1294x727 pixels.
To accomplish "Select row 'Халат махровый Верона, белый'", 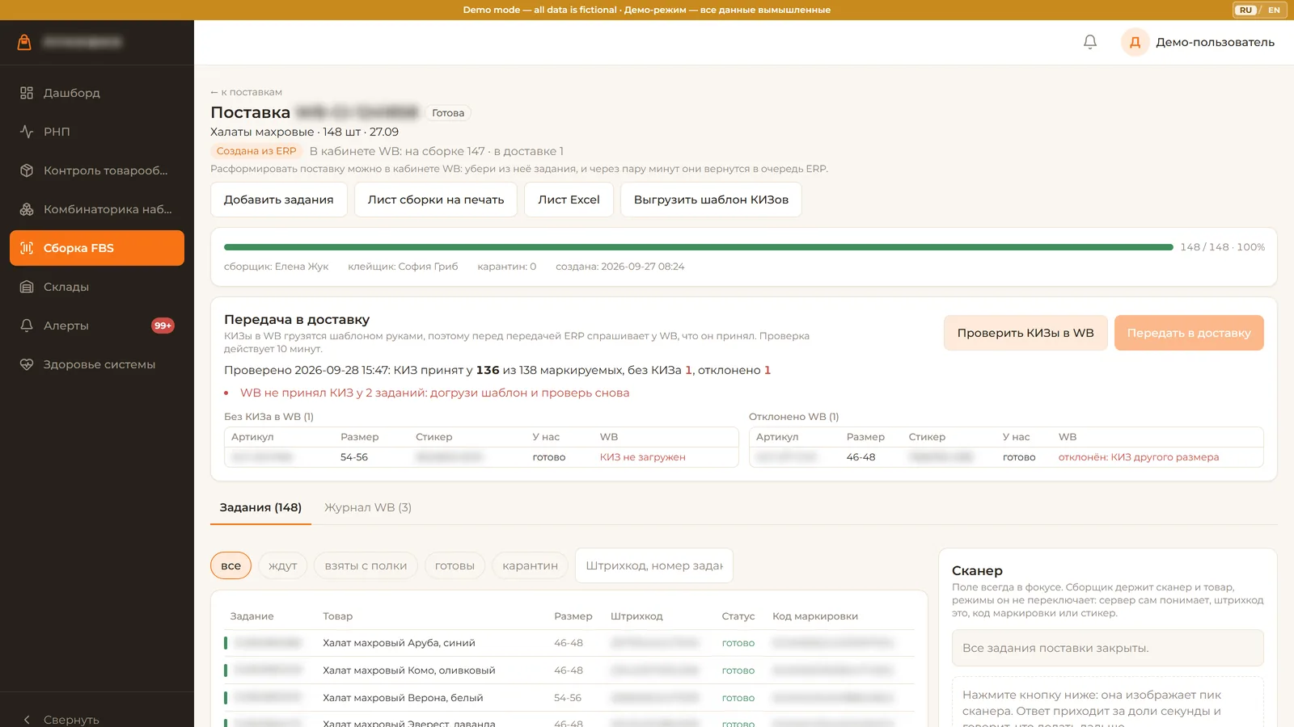I will (x=569, y=698).
